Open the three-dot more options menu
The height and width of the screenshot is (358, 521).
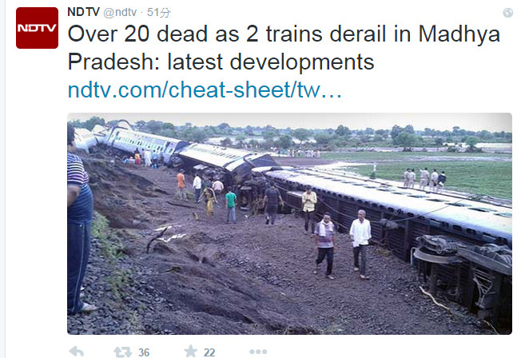(258, 352)
